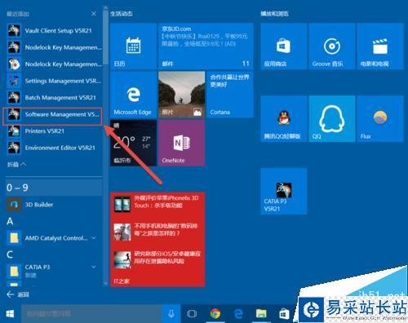
Task: Expand the CATIA P3 folder
Action: pos(94,267)
